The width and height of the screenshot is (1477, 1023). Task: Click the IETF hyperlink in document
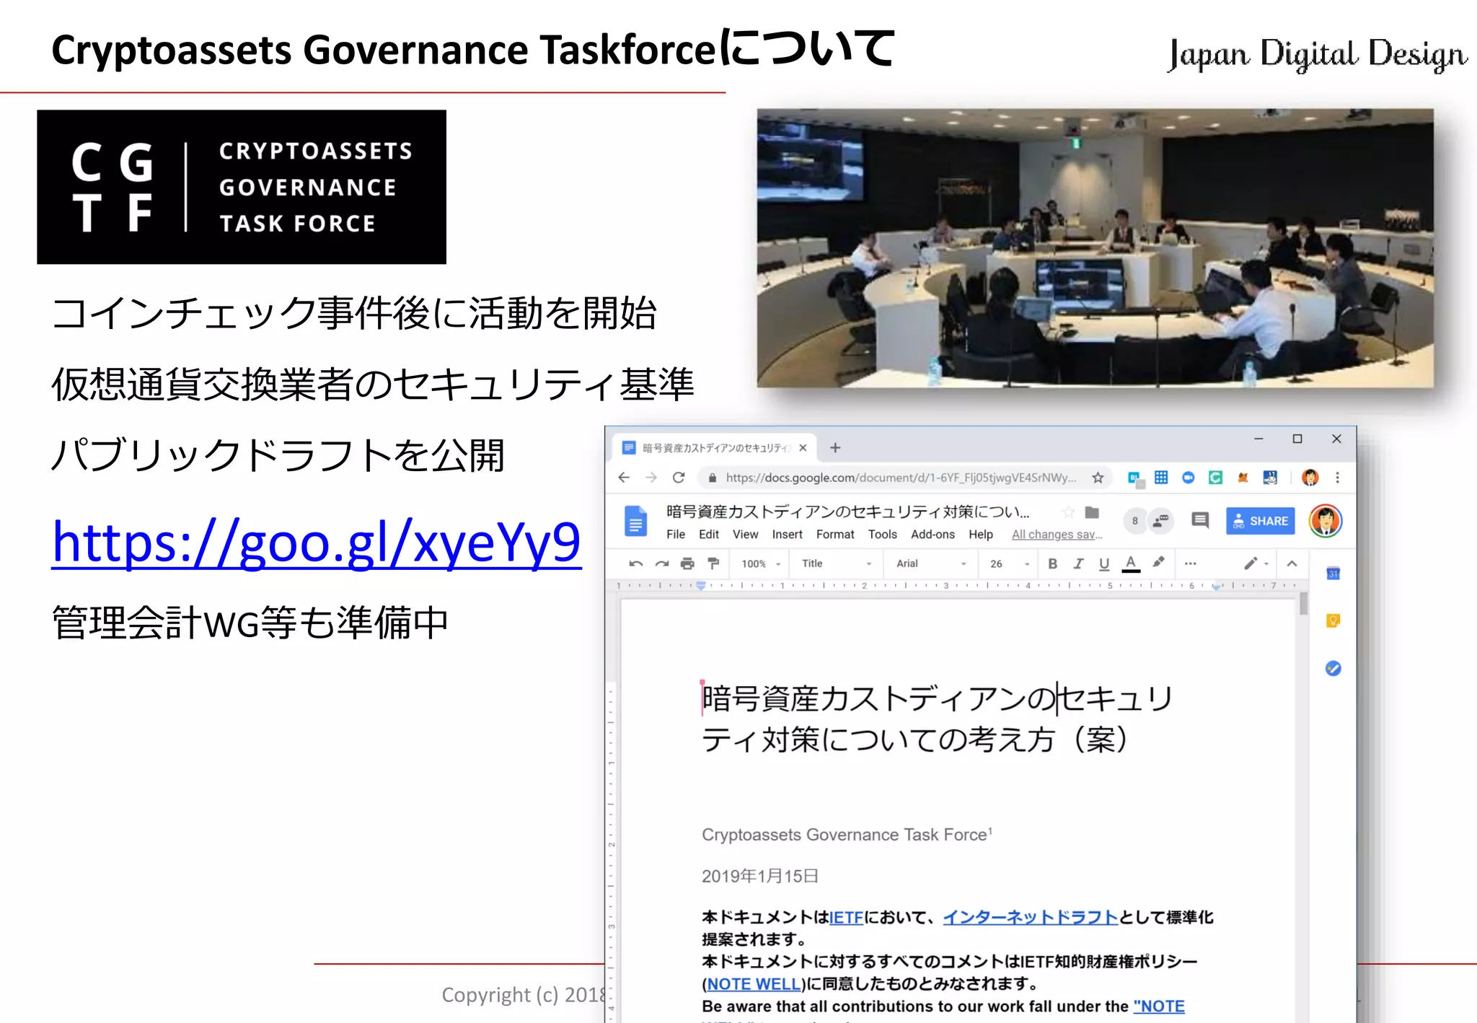(x=846, y=918)
